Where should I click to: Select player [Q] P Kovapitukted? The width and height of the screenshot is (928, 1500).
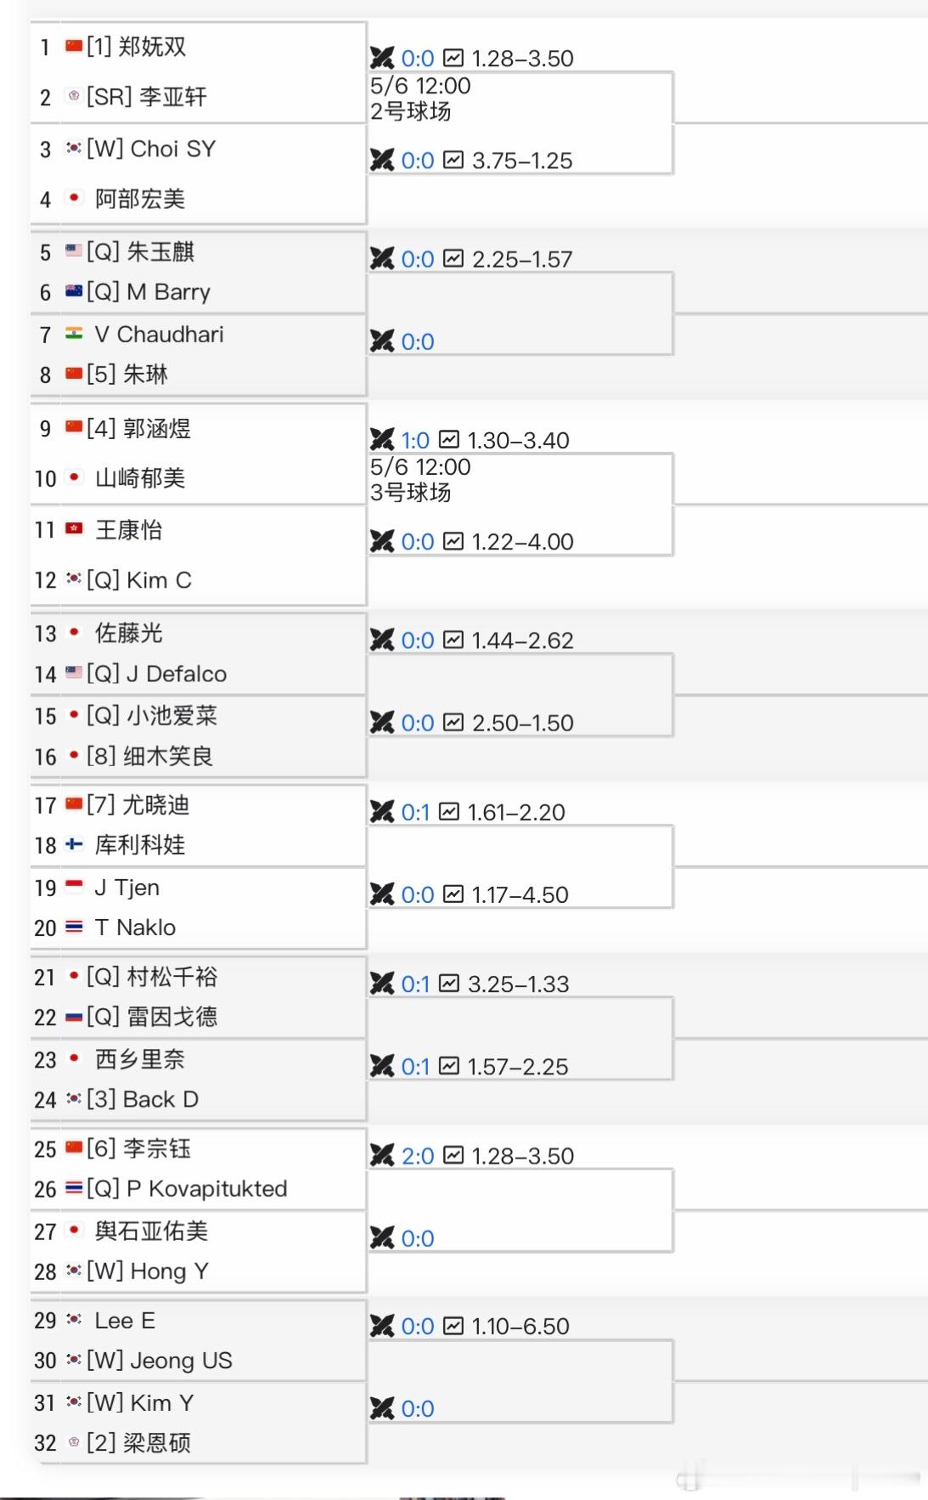[x=187, y=1189]
